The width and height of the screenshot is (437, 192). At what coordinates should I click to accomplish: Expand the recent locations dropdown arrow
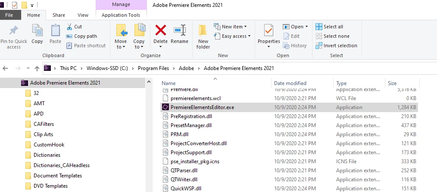pyautogui.click(x=28, y=68)
